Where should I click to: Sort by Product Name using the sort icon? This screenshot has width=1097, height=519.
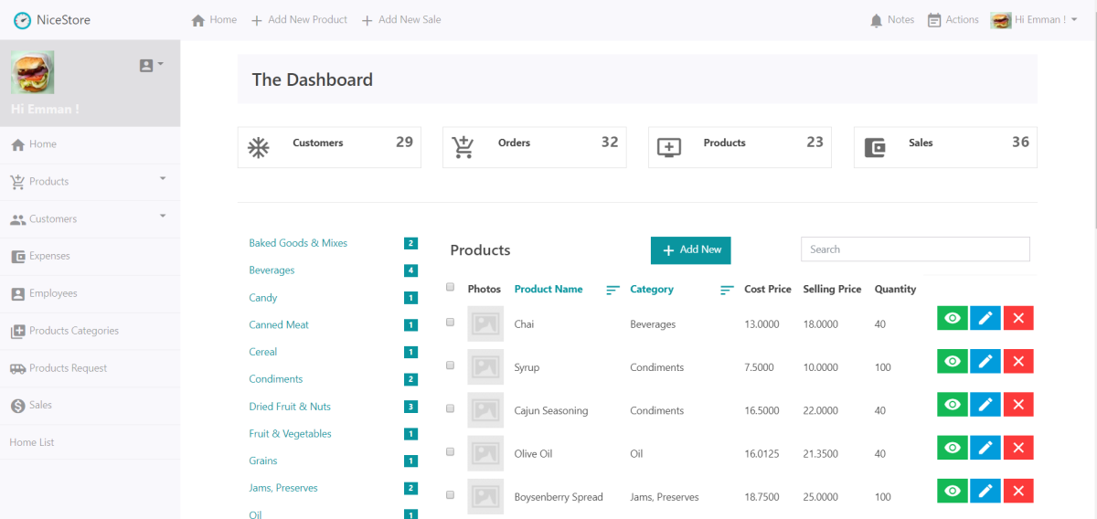click(613, 290)
